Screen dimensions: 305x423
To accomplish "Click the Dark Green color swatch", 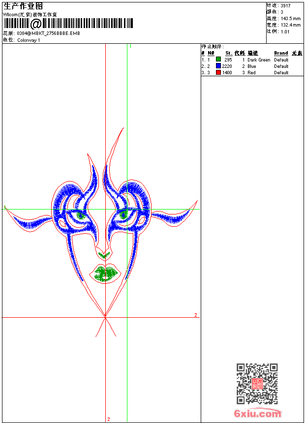I will click(218, 60).
